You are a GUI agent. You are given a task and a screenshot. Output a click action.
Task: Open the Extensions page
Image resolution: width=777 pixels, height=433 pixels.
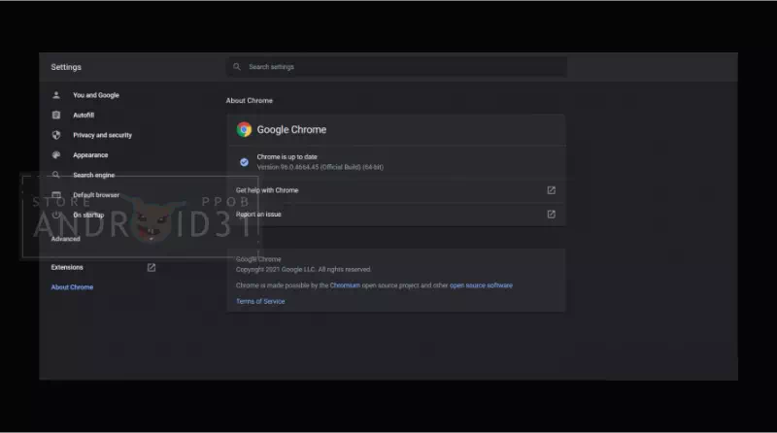pos(67,268)
